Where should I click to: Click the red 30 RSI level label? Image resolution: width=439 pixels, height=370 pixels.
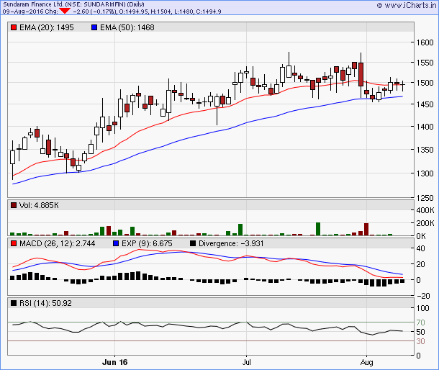tap(420, 341)
